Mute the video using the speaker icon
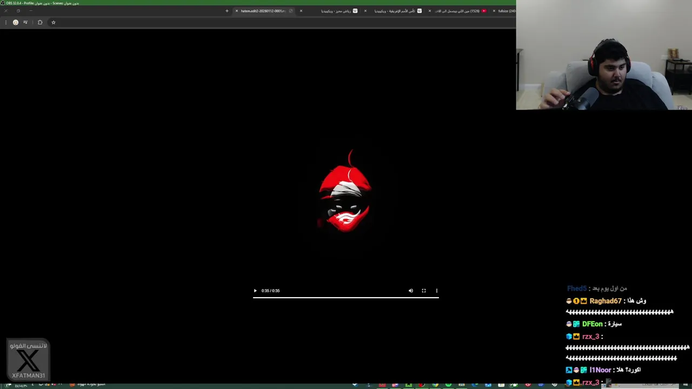This screenshot has width=692, height=389. tap(411, 291)
